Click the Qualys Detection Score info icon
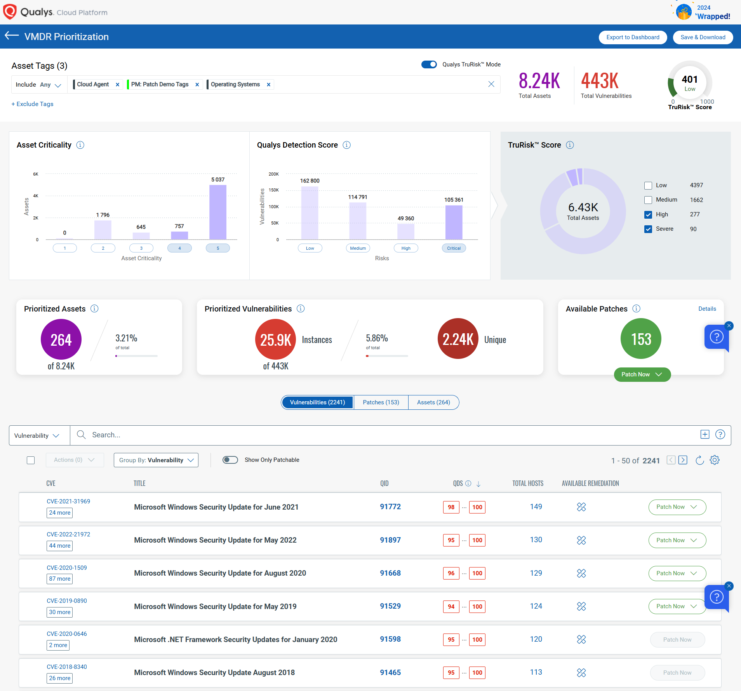This screenshot has width=741, height=691. (347, 145)
